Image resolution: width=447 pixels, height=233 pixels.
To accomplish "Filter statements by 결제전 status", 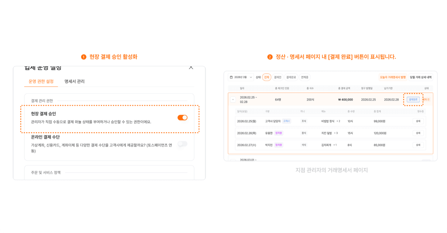I will [x=278, y=77].
